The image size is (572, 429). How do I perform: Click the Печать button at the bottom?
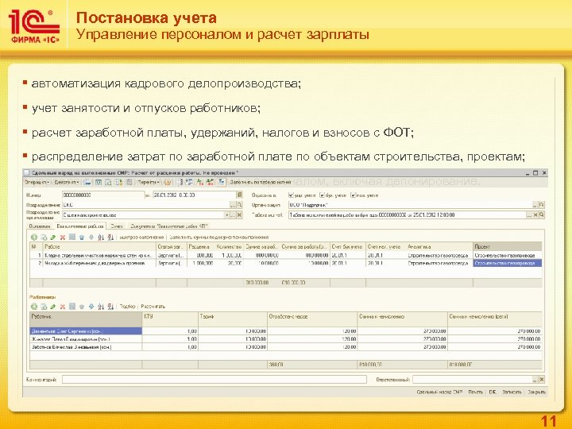click(476, 392)
